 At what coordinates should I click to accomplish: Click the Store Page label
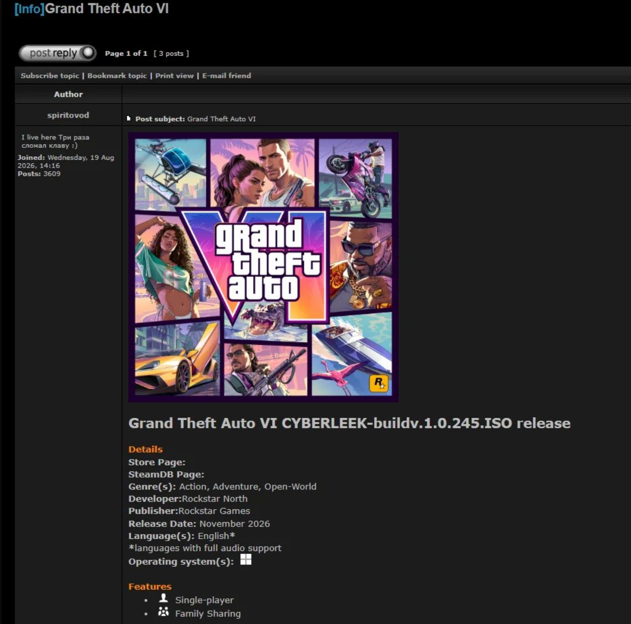[157, 462]
